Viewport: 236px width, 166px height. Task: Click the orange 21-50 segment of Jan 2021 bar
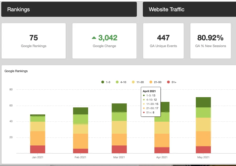click(x=38, y=138)
